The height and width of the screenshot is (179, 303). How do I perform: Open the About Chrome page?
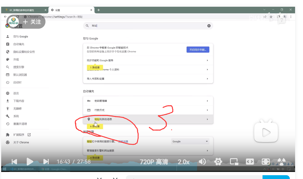[21, 142]
